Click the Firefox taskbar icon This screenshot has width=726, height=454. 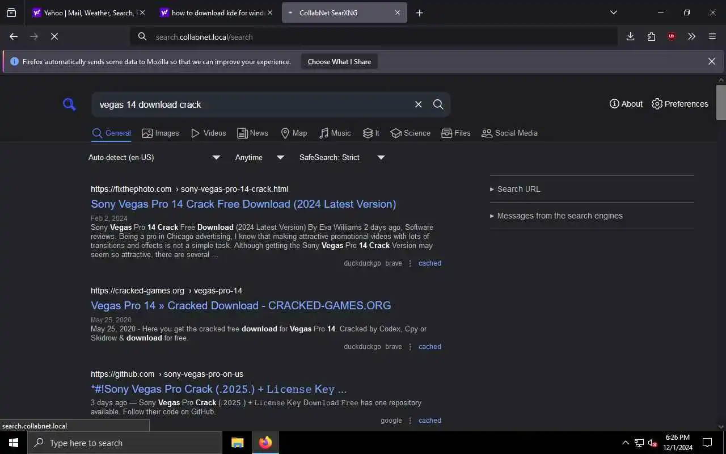(x=265, y=443)
